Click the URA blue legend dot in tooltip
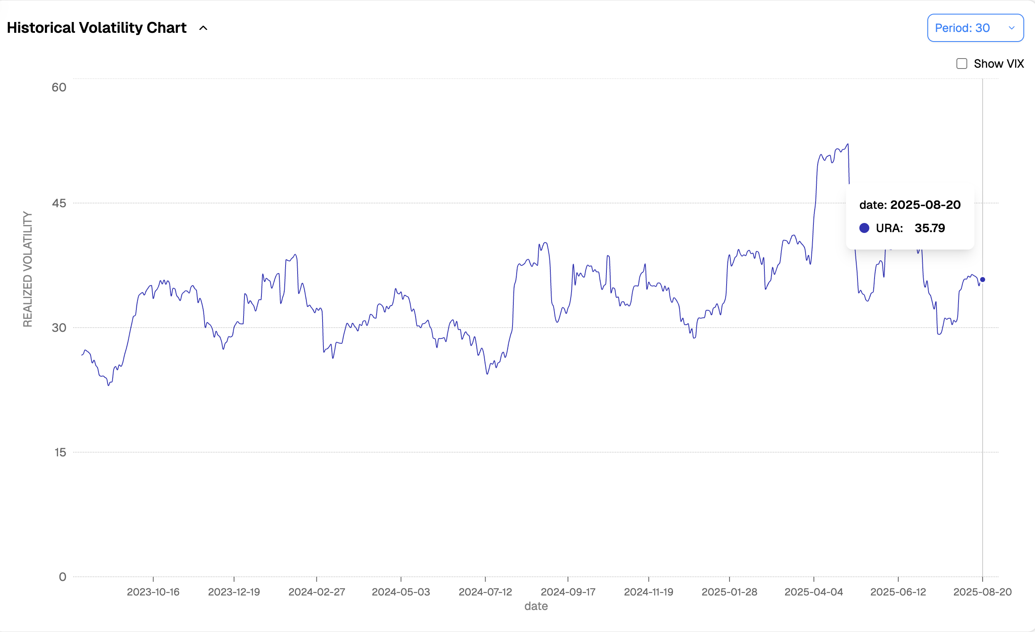This screenshot has width=1035, height=632. point(864,228)
